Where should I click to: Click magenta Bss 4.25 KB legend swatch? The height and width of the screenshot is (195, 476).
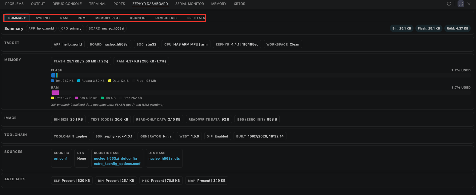click(76, 98)
